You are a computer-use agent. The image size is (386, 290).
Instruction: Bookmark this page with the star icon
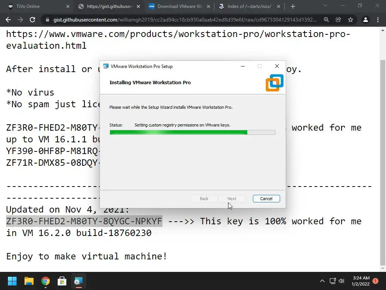coord(351,20)
